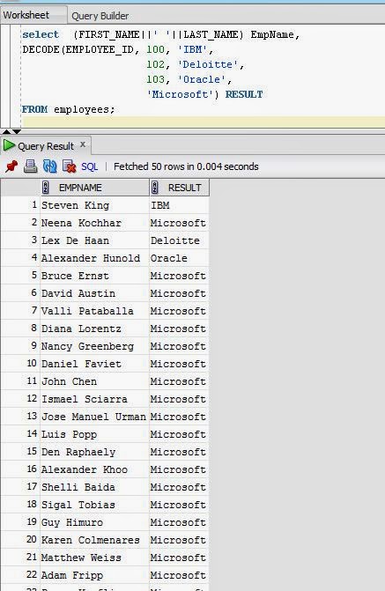This screenshot has width=385, height=591.
Task: Select the Nancy Greenberg cell
Action: pyautogui.click(x=94, y=346)
